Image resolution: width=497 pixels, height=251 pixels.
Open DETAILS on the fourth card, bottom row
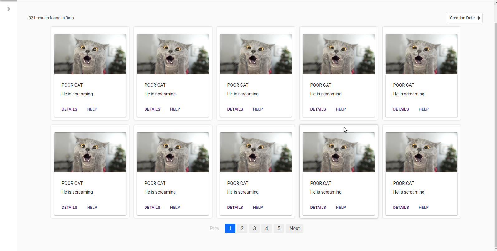pyautogui.click(x=318, y=207)
